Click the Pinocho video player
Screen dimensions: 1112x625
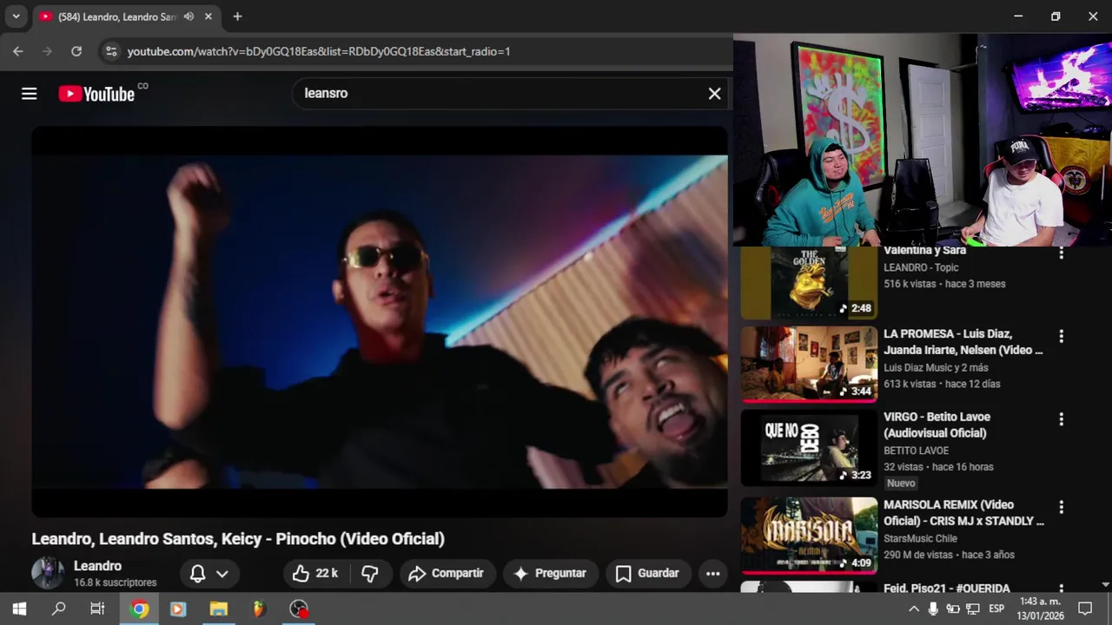pos(380,321)
